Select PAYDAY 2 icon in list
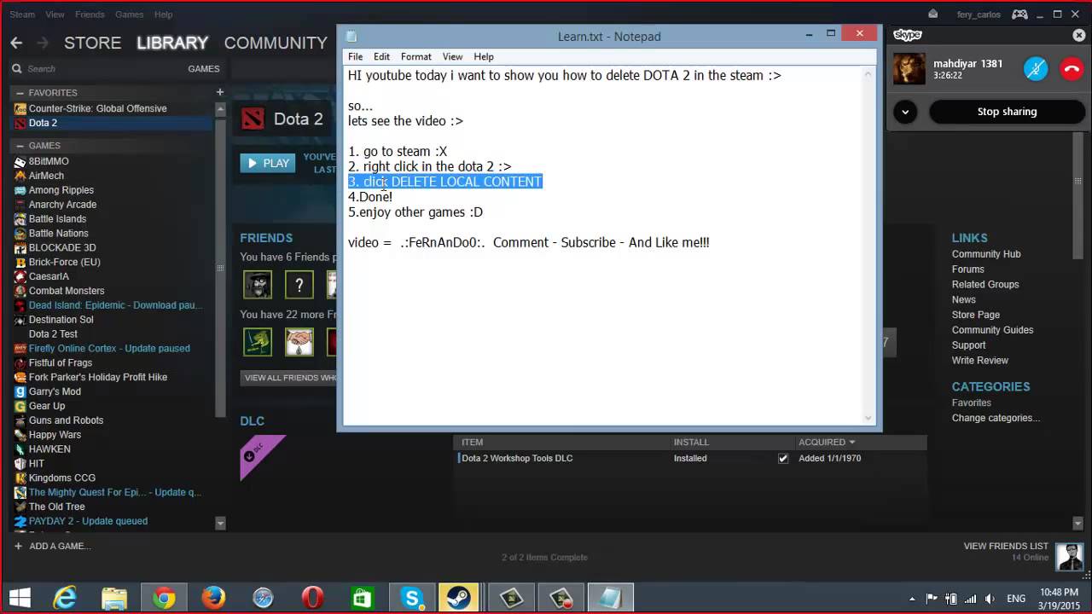The width and height of the screenshot is (1092, 614). [20, 521]
